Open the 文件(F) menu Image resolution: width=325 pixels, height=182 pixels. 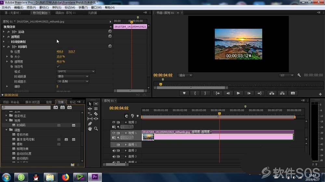tap(6, 7)
